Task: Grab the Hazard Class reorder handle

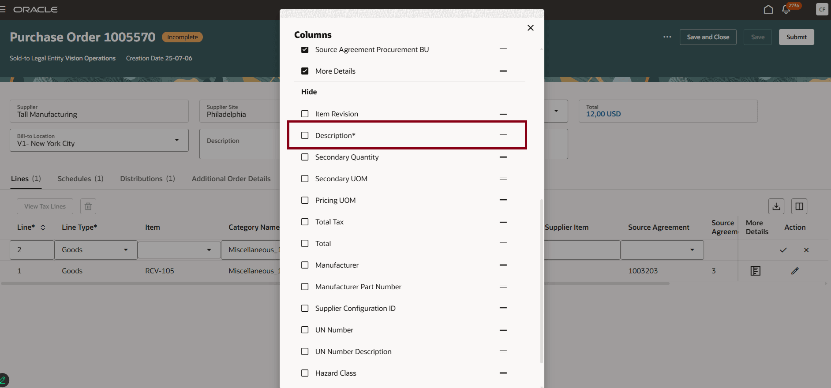Action: [503, 373]
